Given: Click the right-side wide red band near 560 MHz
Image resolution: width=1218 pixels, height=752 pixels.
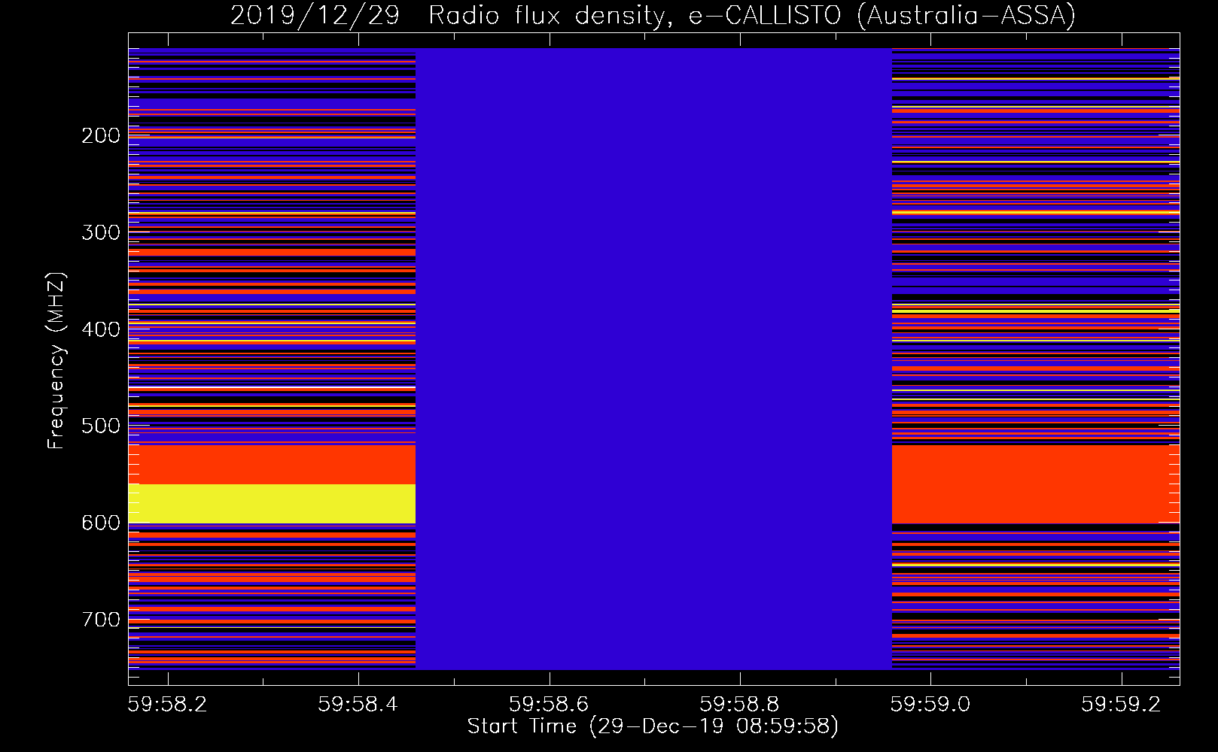Looking at the screenshot, I should click(x=1036, y=484).
